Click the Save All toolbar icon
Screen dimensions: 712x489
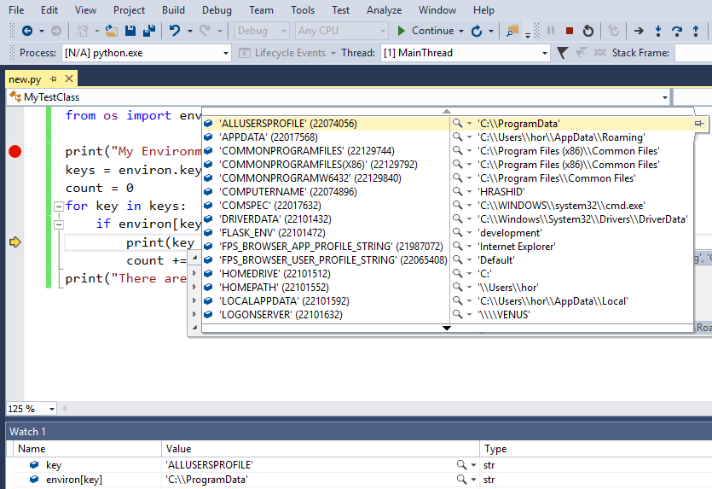tap(149, 31)
